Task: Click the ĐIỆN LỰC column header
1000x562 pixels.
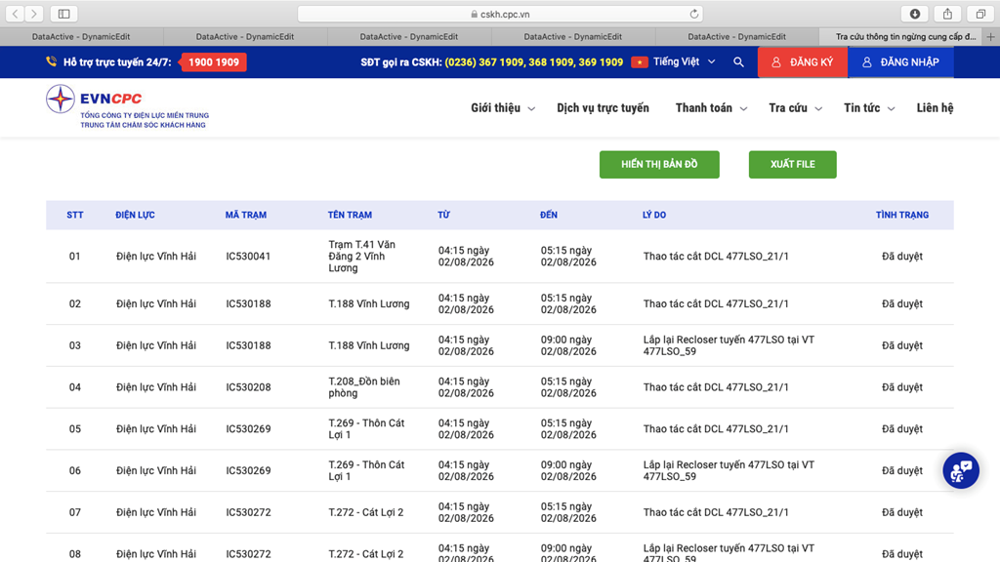Action: coord(135,215)
